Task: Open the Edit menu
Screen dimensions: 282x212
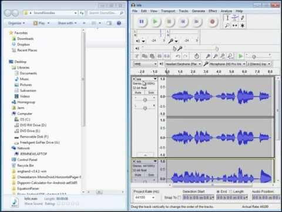Action: point(144,11)
